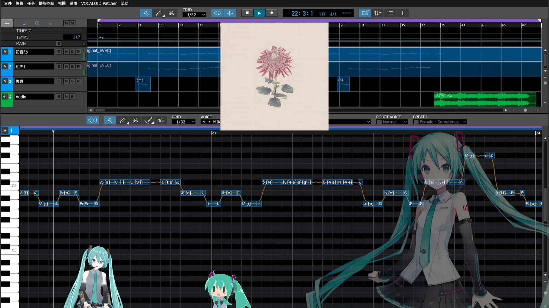Viewport: 549px width, 308px height.
Task: Toggle the musical editor panel icon
Action: pos(365,13)
